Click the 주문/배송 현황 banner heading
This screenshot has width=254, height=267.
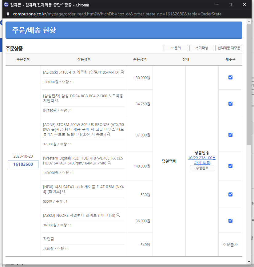pos(34,30)
